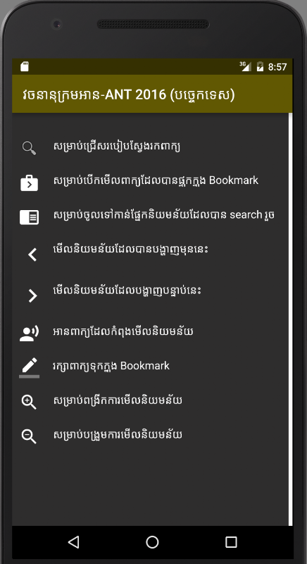Screen dimensions: 307x564
Task: Tap the Android recent apps square button
Action: pyautogui.click(x=231, y=541)
